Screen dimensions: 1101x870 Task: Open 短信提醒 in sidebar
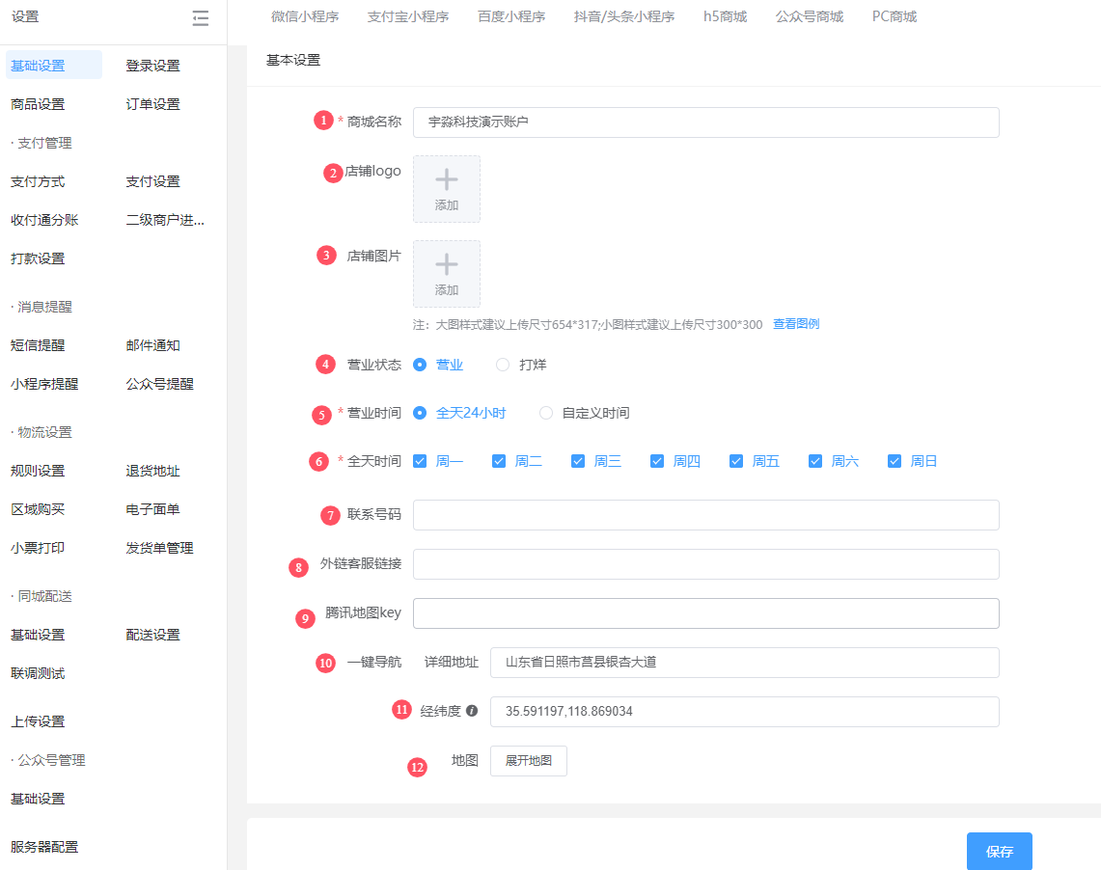pyautogui.click(x=38, y=345)
